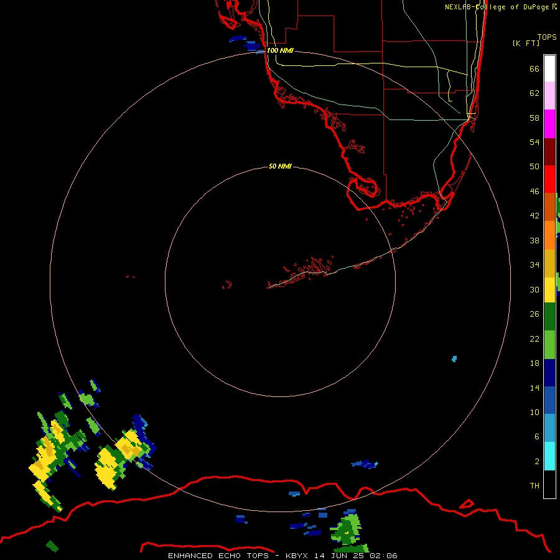Click the 100 NMI range ring label
Viewport: 560px width, 560px height.
pyautogui.click(x=280, y=50)
